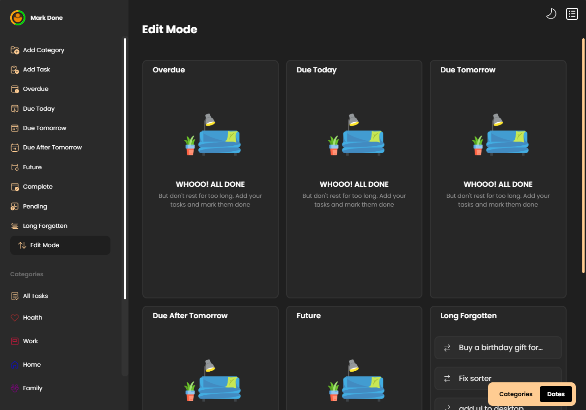Click the Due Today calendar icon
586x410 pixels.
coord(15,109)
